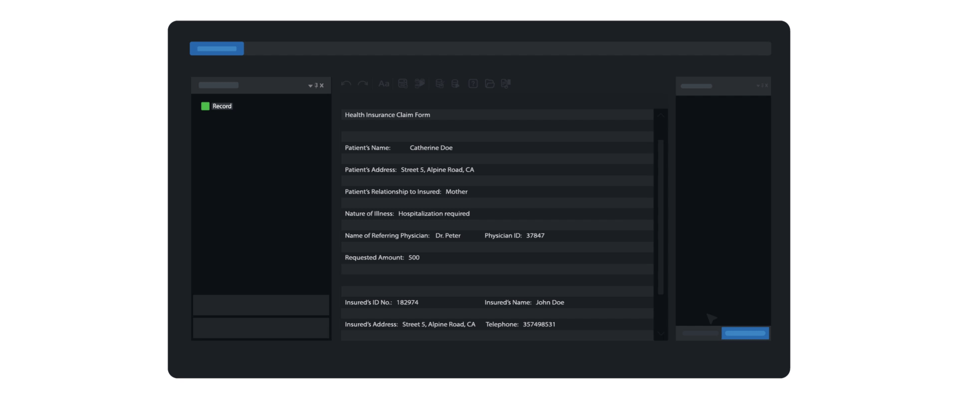Switch to the gray tab below the right panel
This screenshot has height=399, width=958.
[x=700, y=333]
